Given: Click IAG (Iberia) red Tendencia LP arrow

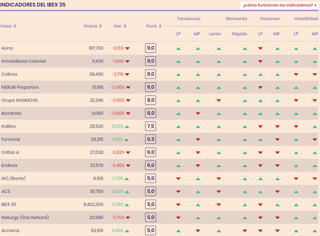Looking at the screenshot, I should [178, 179].
